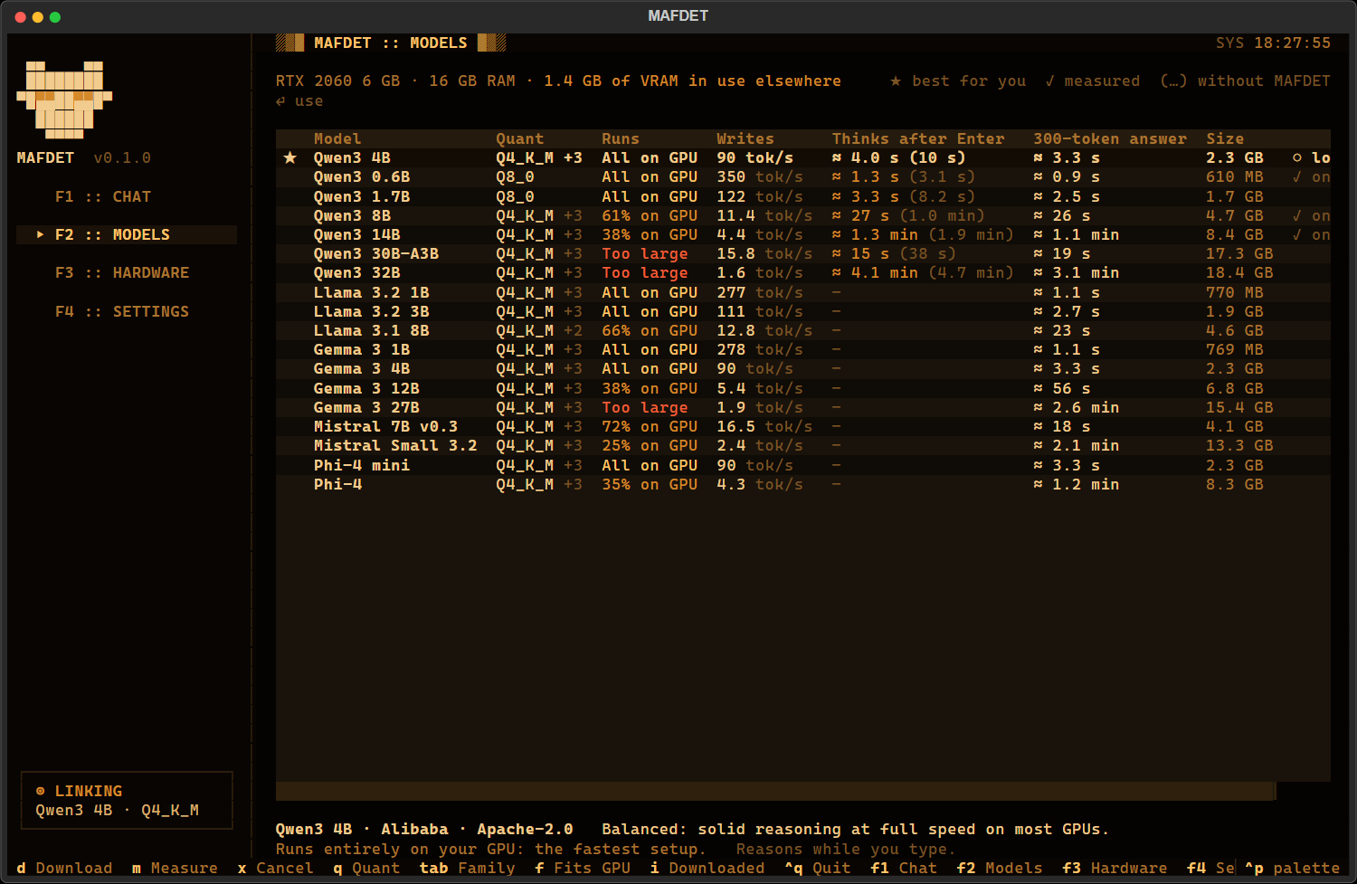Click the star marker beside Qwen3 4B
This screenshot has width=1357, height=884.
(289, 157)
